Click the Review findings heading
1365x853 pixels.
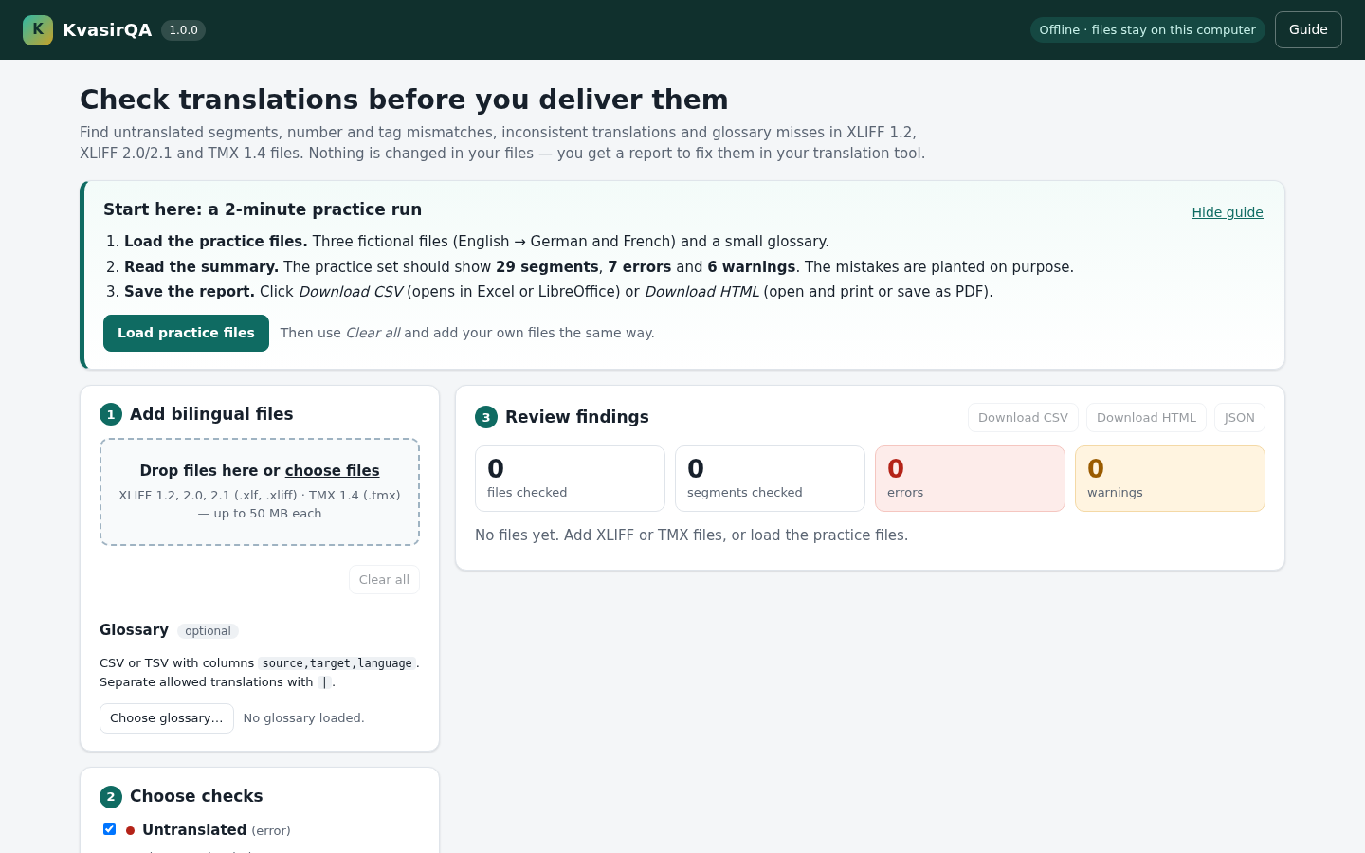point(577,417)
